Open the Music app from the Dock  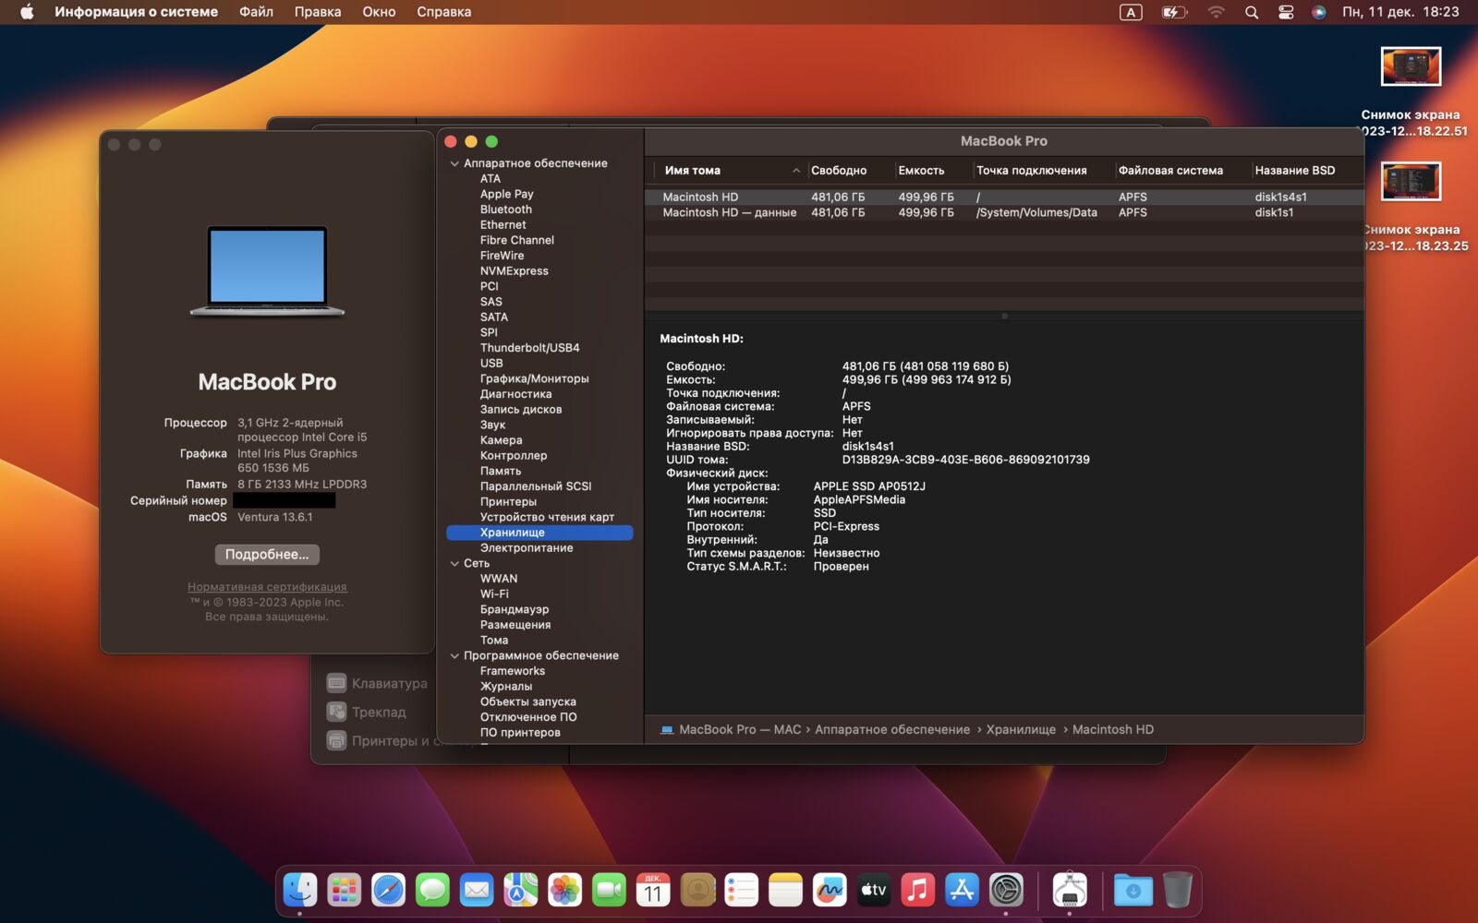click(x=918, y=890)
